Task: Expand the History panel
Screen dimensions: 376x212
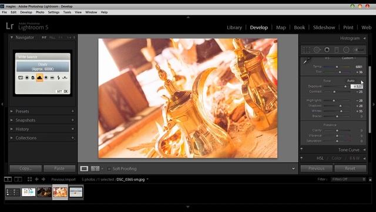Action: point(12,129)
